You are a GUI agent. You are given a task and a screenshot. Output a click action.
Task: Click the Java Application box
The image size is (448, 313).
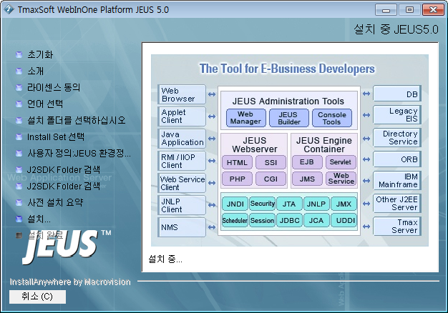(x=182, y=139)
